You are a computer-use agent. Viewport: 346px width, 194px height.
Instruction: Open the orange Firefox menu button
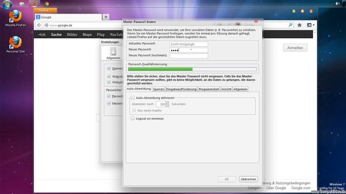45,10
